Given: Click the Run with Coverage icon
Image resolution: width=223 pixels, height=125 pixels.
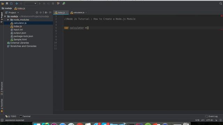Looking at the screenshot, I should [48, 3].
